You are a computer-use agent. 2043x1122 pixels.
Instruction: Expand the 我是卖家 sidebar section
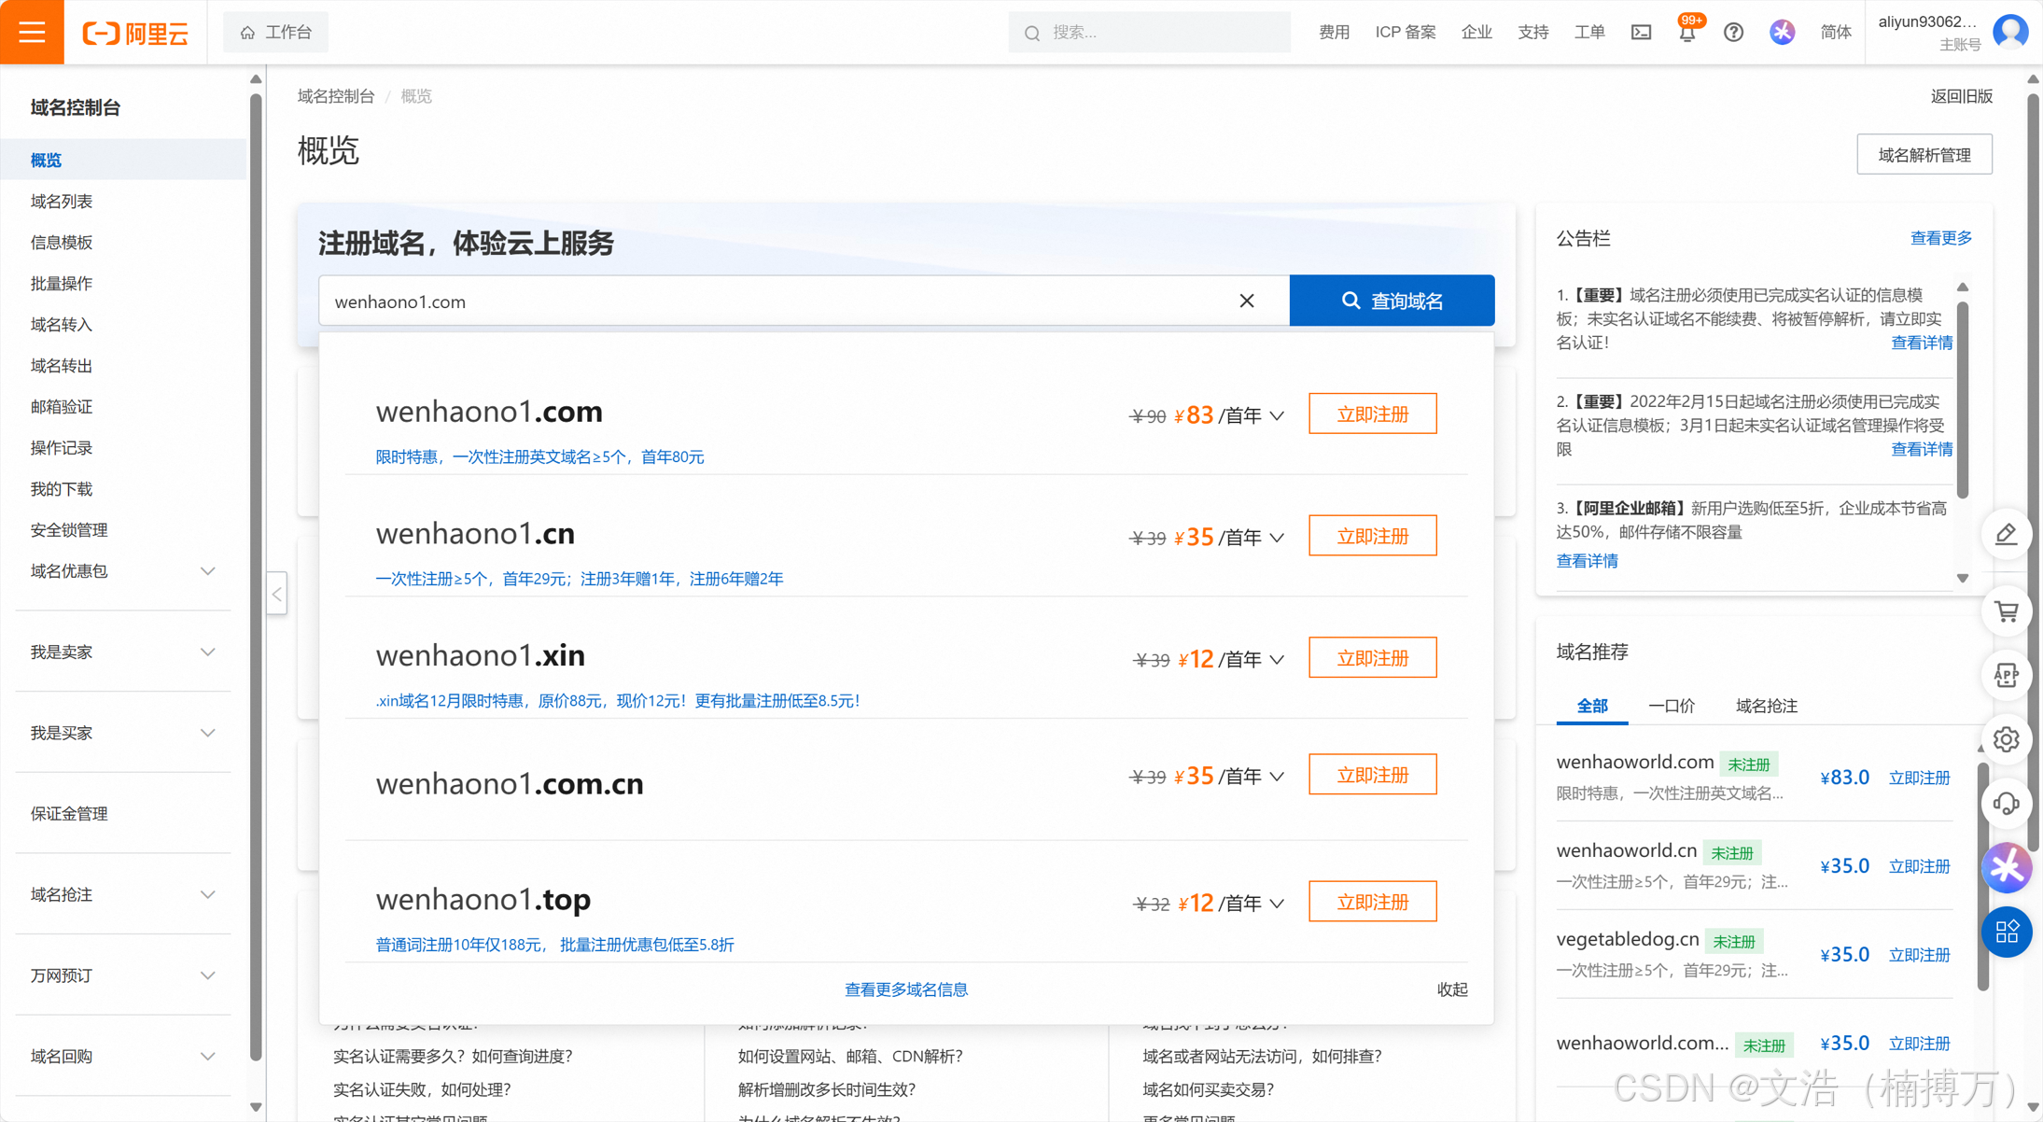pos(207,652)
